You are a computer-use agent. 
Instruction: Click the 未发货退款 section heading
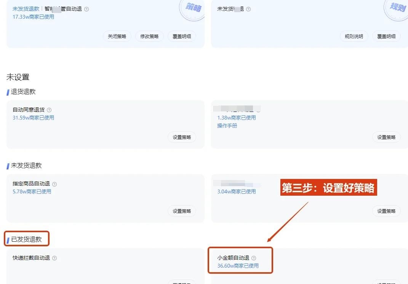pos(26,165)
